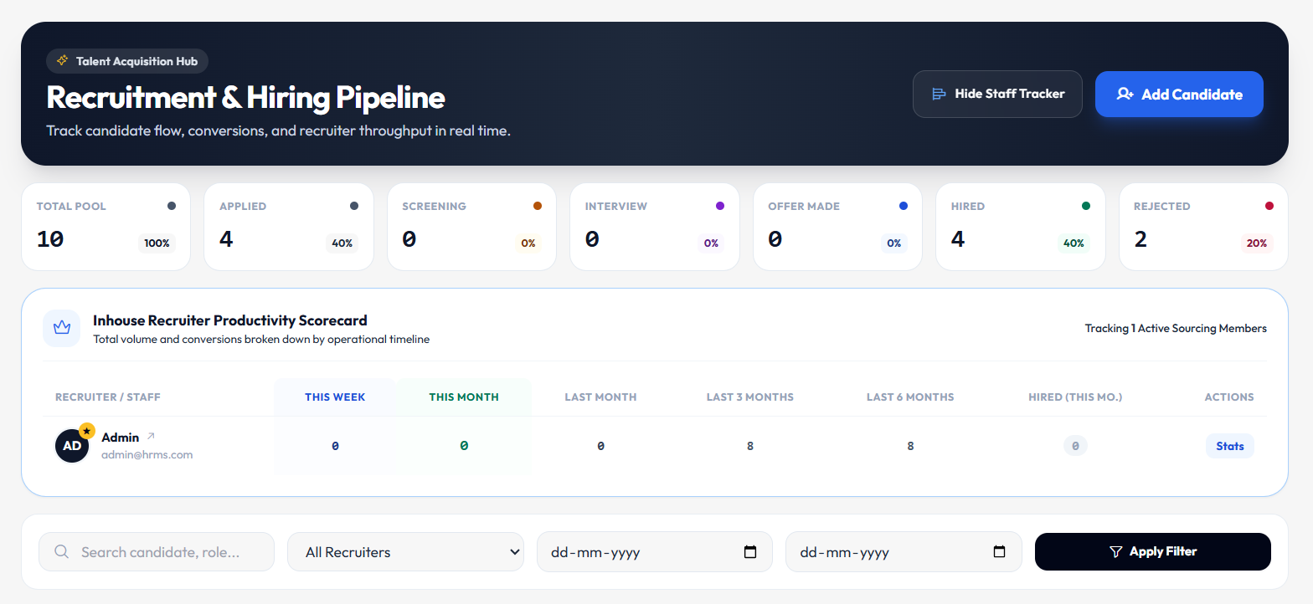This screenshot has width=1313, height=604.
Task: Open the Hired stat card
Action: coord(1021,227)
